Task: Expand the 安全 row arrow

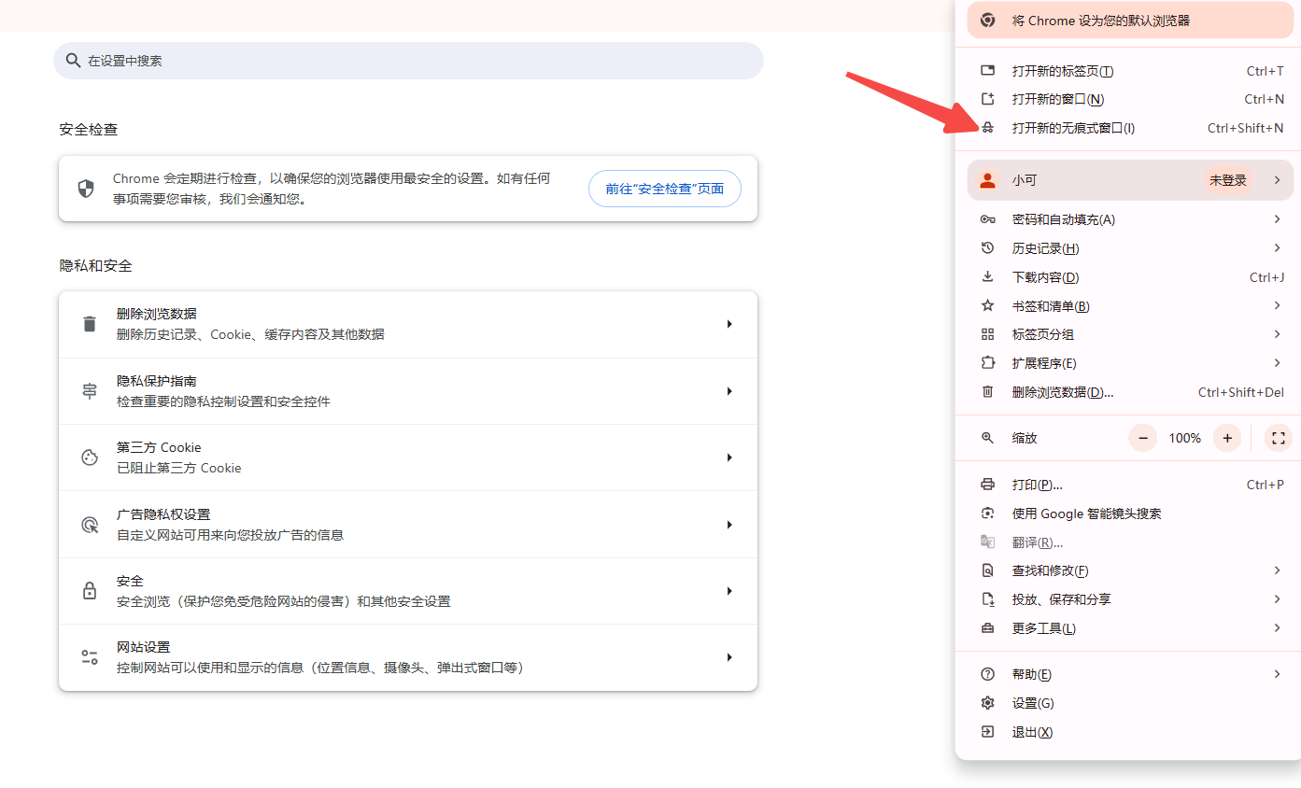Action: point(729,591)
